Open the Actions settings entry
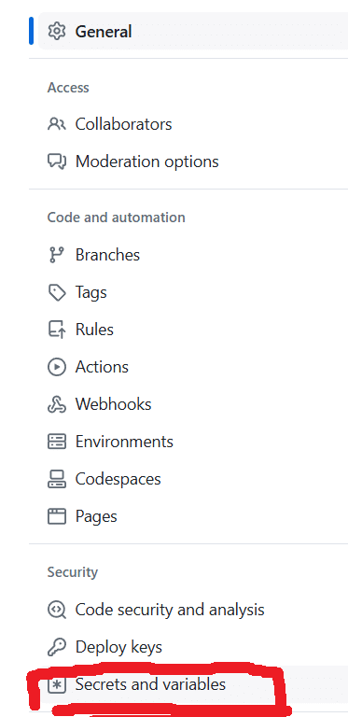This screenshot has width=348, height=717. (x=193, y=367)
